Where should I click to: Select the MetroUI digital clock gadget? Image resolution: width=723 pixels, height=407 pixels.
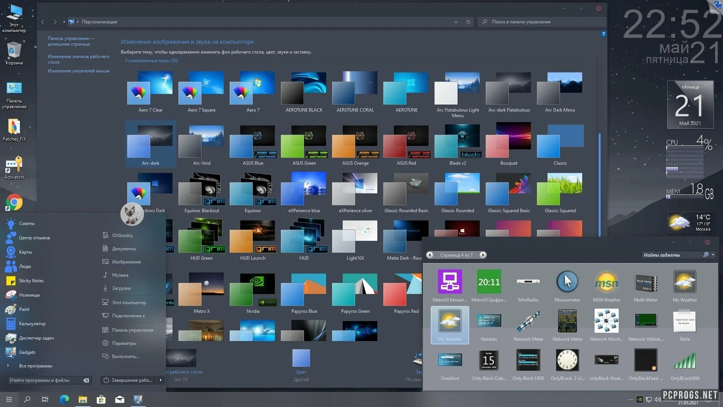(489, 286)
